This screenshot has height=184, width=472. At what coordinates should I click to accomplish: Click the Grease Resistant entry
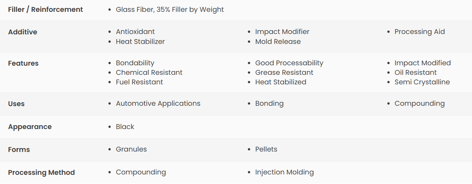point(284,73)
